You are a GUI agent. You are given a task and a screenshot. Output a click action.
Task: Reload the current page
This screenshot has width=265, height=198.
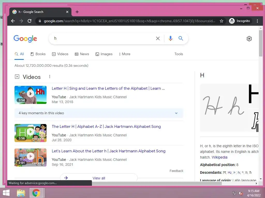click(x=30, y=21)
